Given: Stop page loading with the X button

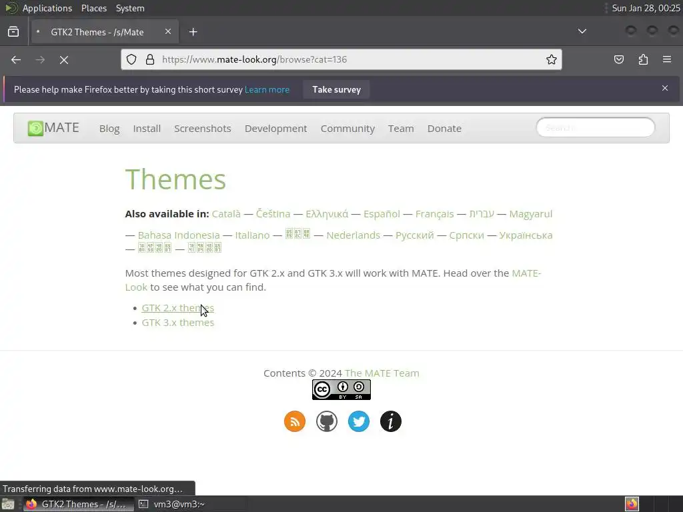Looking at the screenshot, I should 64,59.
